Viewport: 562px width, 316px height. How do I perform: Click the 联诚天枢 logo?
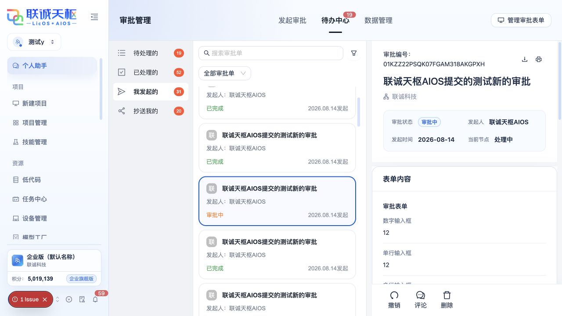42,17
